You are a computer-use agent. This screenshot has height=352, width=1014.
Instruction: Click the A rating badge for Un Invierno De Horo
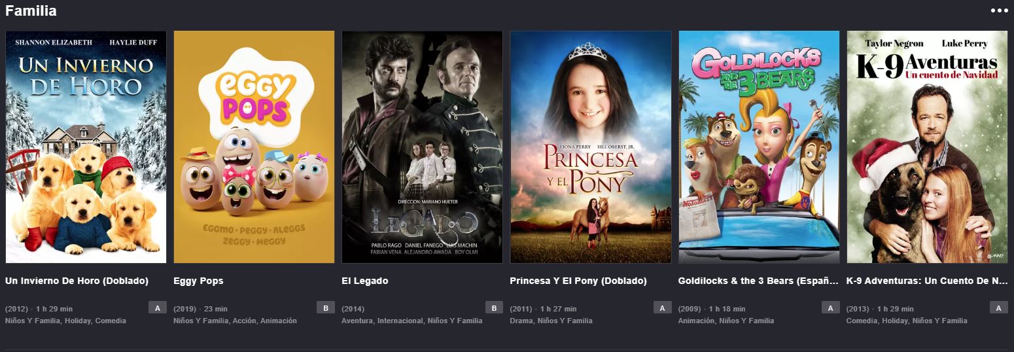158,308
